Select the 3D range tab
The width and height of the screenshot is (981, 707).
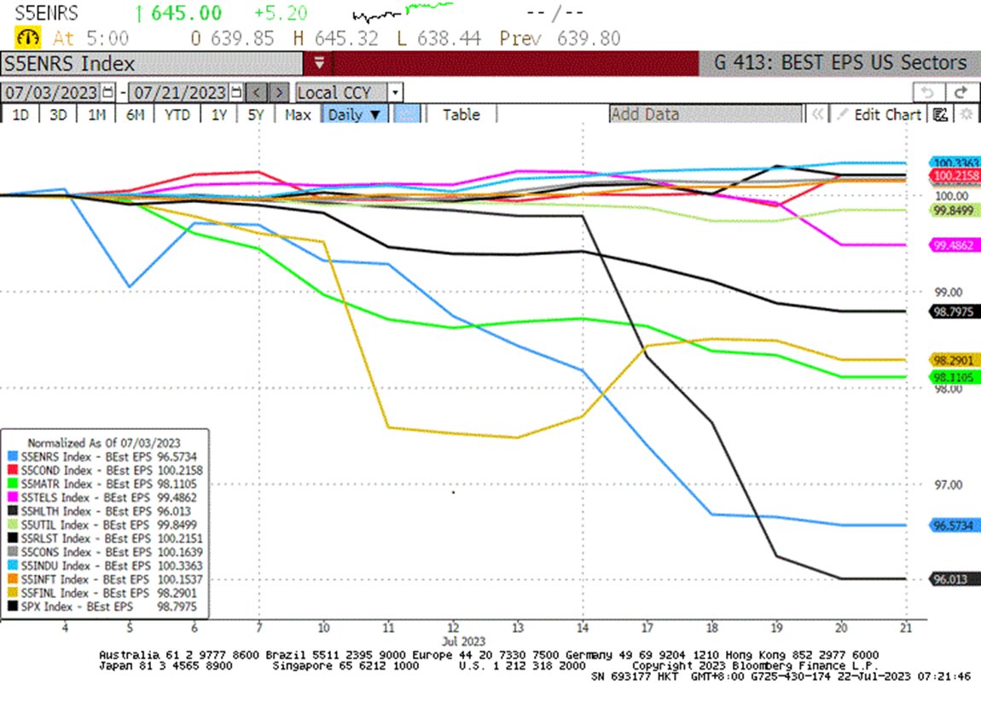58,114
